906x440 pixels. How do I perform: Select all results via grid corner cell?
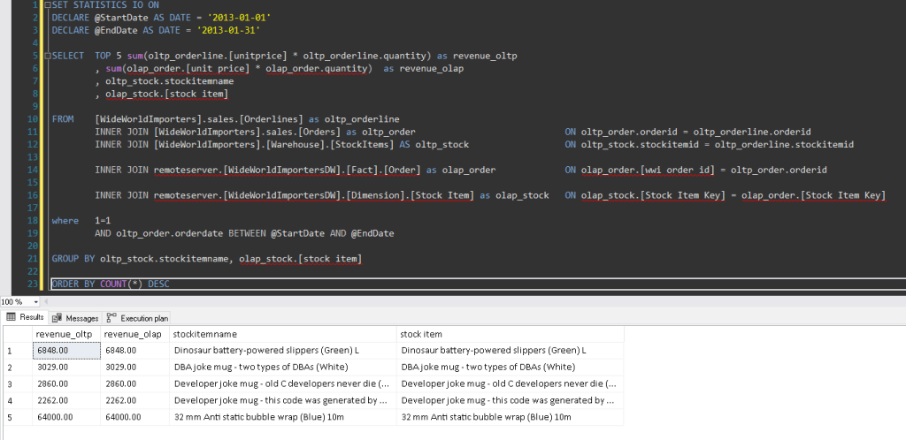pos(18,335)
